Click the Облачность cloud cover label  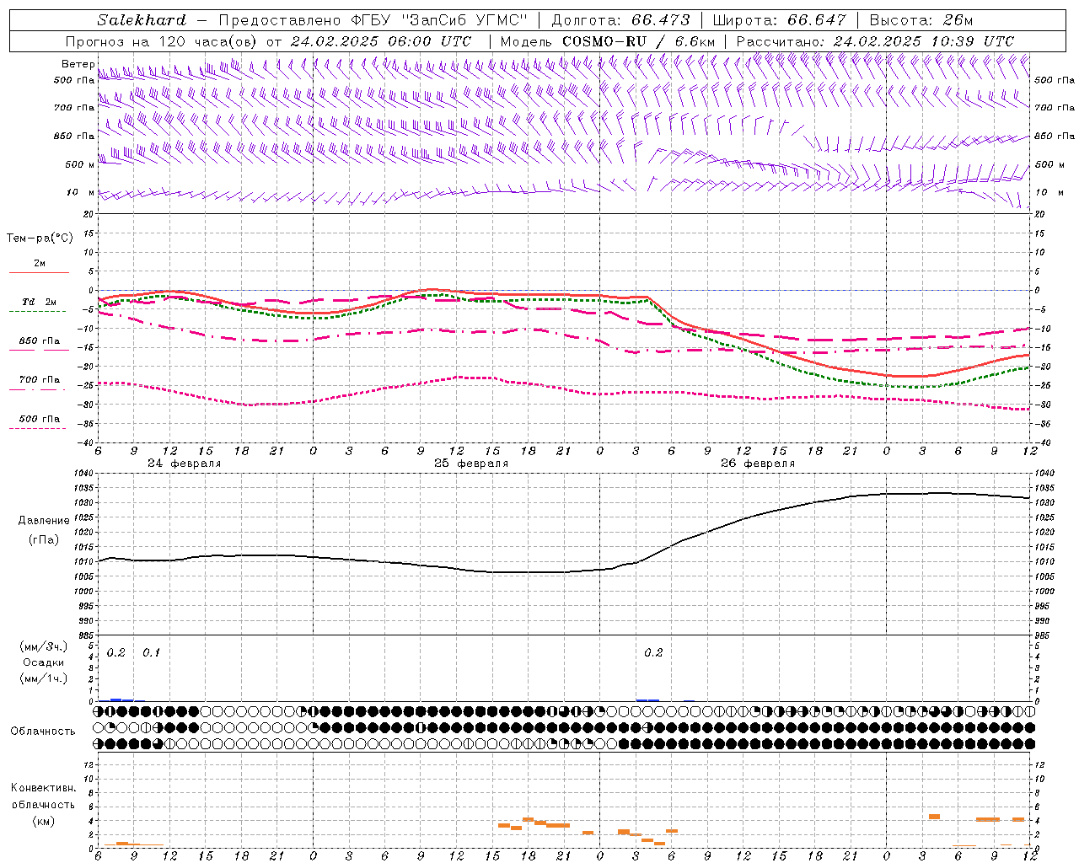pyautogui.click(x=43, y=732)
